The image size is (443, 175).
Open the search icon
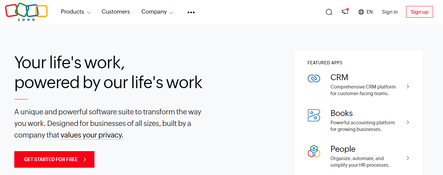pos(329,12)
